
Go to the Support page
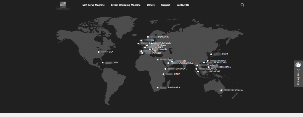click(165, 5)
